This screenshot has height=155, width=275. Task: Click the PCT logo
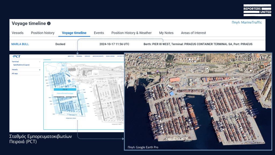(x=16, y=56)
